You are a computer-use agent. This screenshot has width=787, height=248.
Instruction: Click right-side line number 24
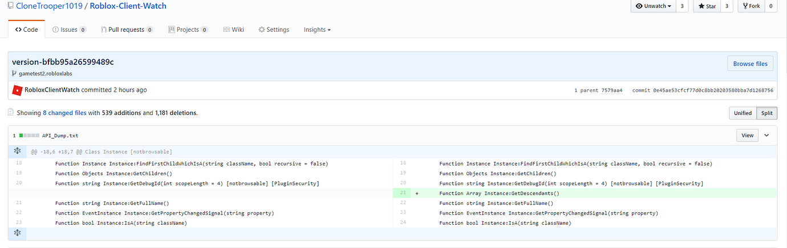point(402,223)
